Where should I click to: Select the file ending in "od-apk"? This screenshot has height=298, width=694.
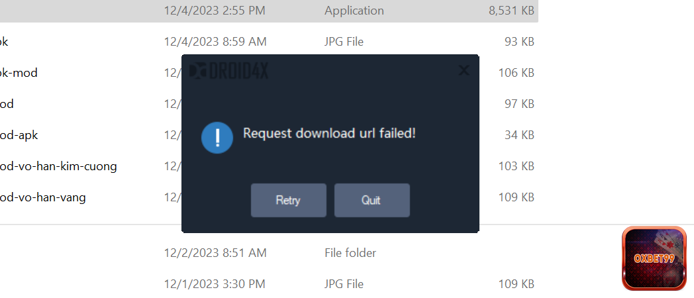point(19,135)
